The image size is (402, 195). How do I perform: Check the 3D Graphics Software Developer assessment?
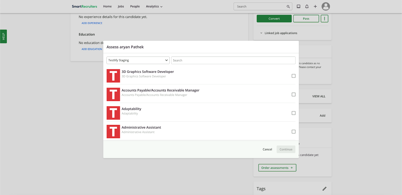(x=293, y=76)
